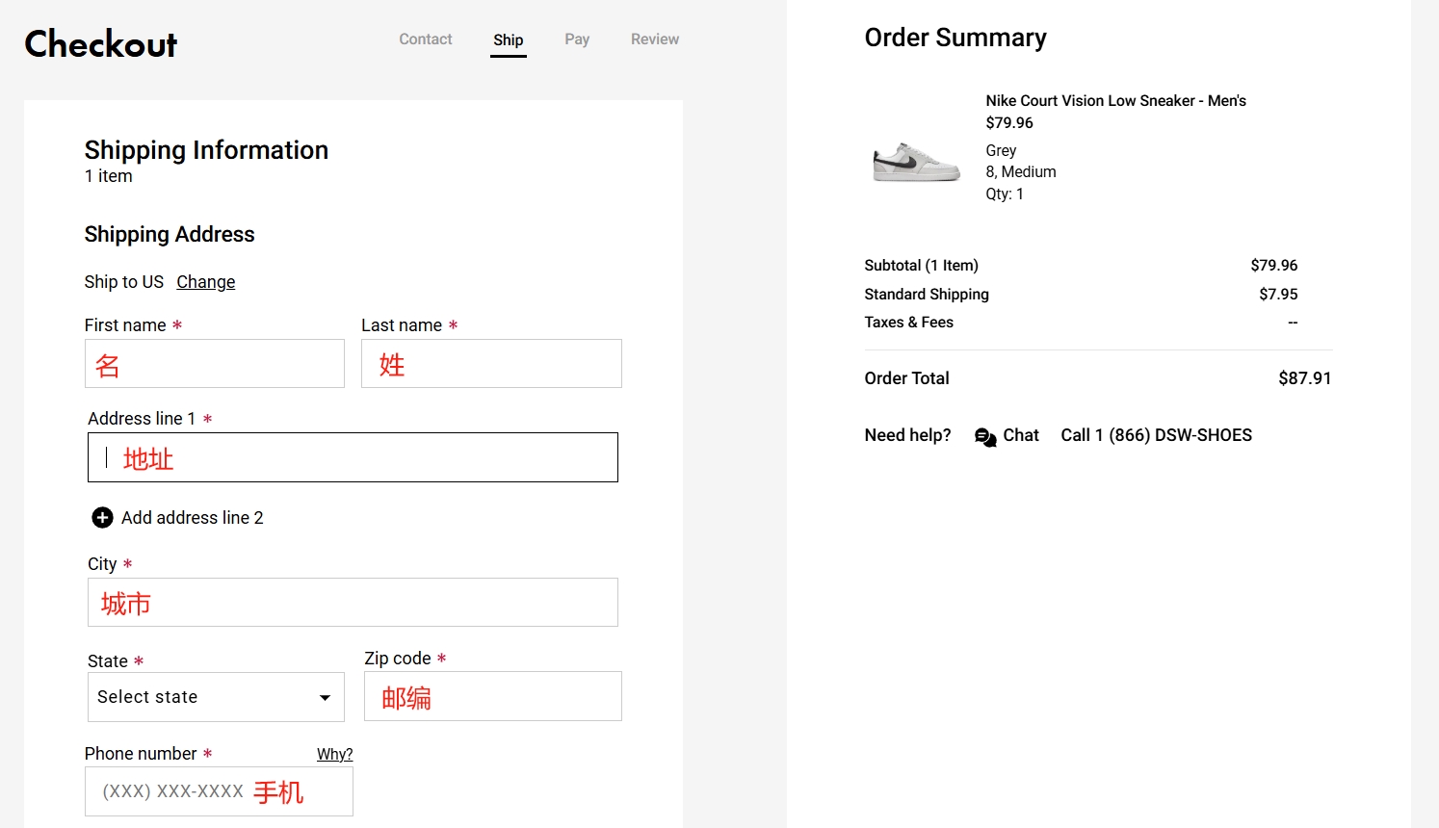
Task: Click Call 1 (866) DSW-SHOES link
Action: pos(1156,435)
